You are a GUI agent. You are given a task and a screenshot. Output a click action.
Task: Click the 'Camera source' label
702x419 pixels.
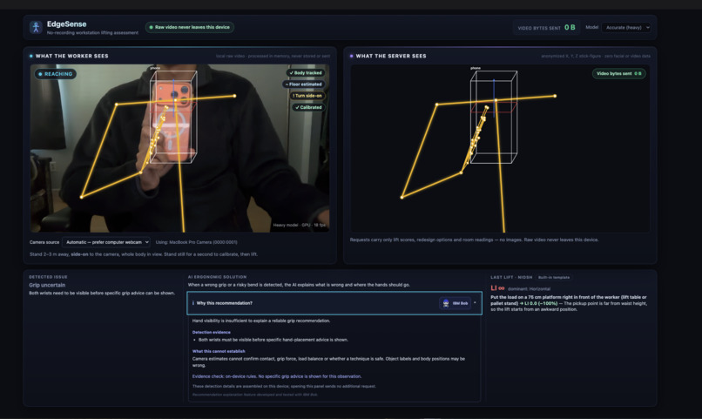pyautogui.click(x=44, y=242)
